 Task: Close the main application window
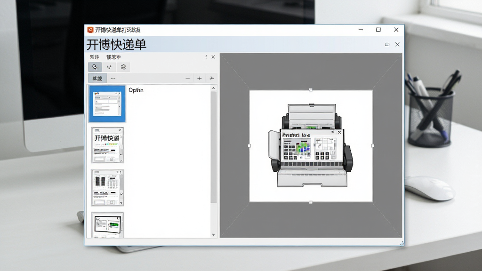click(x=396, y=30)
